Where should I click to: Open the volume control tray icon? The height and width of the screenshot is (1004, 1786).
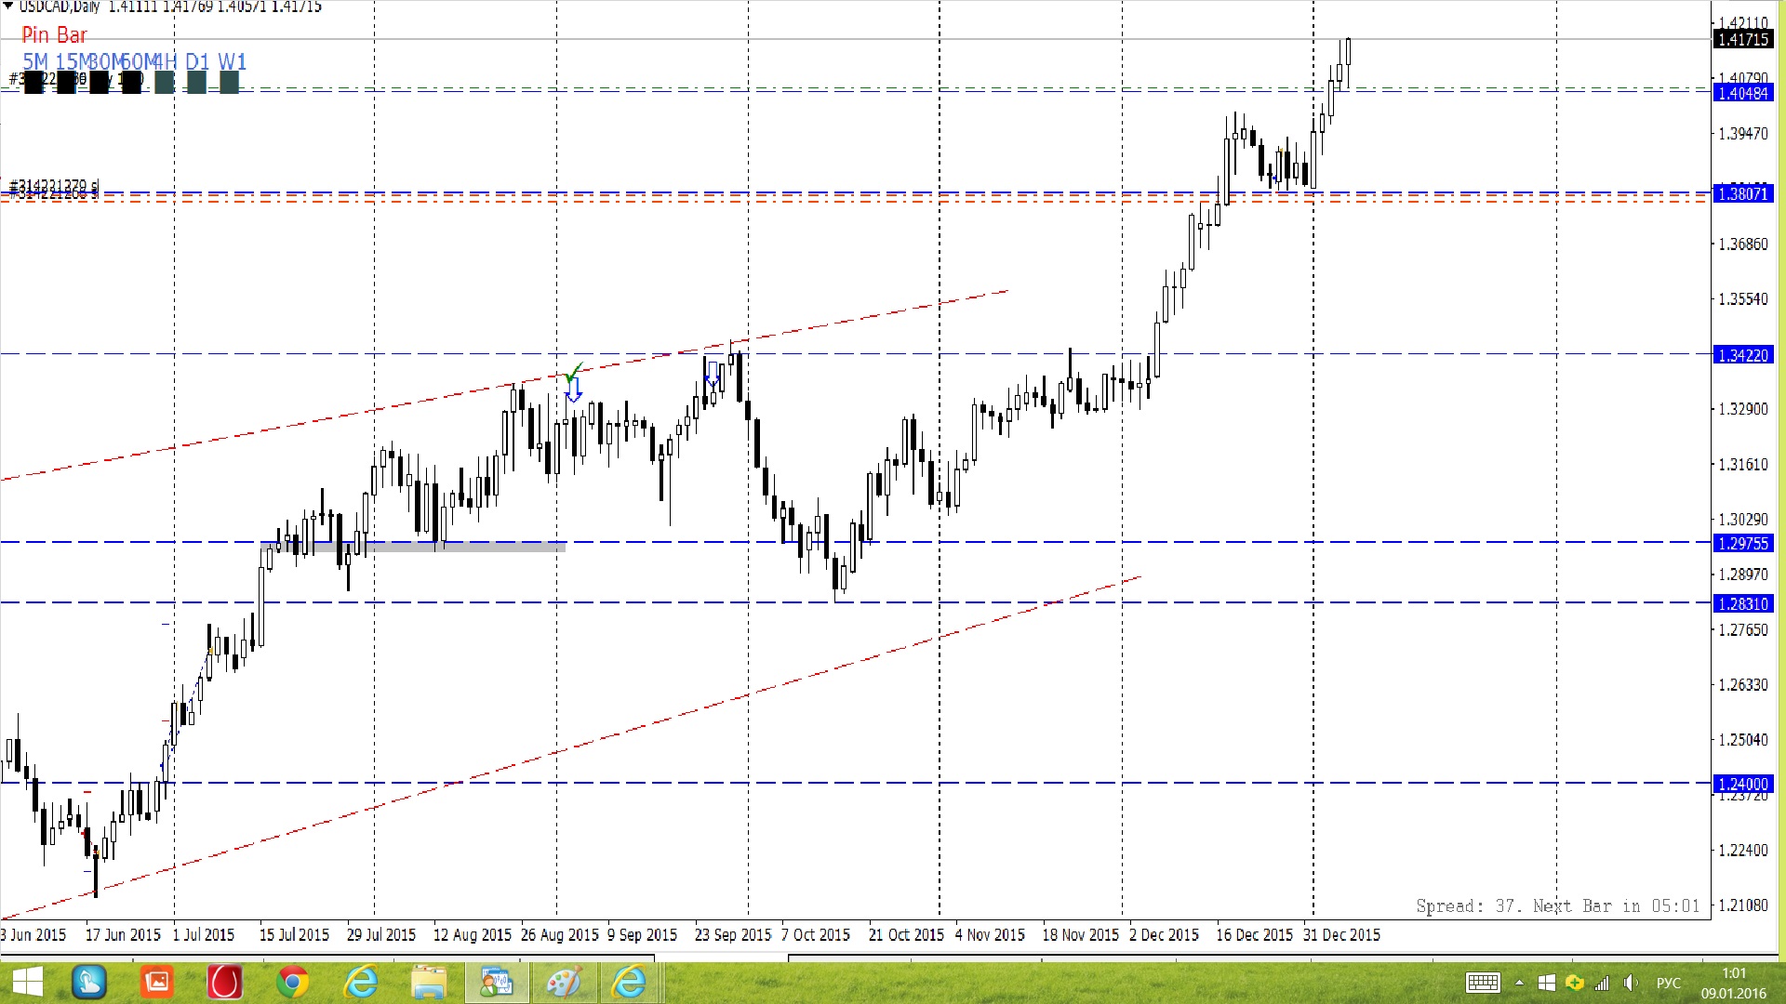point(1631,983)
